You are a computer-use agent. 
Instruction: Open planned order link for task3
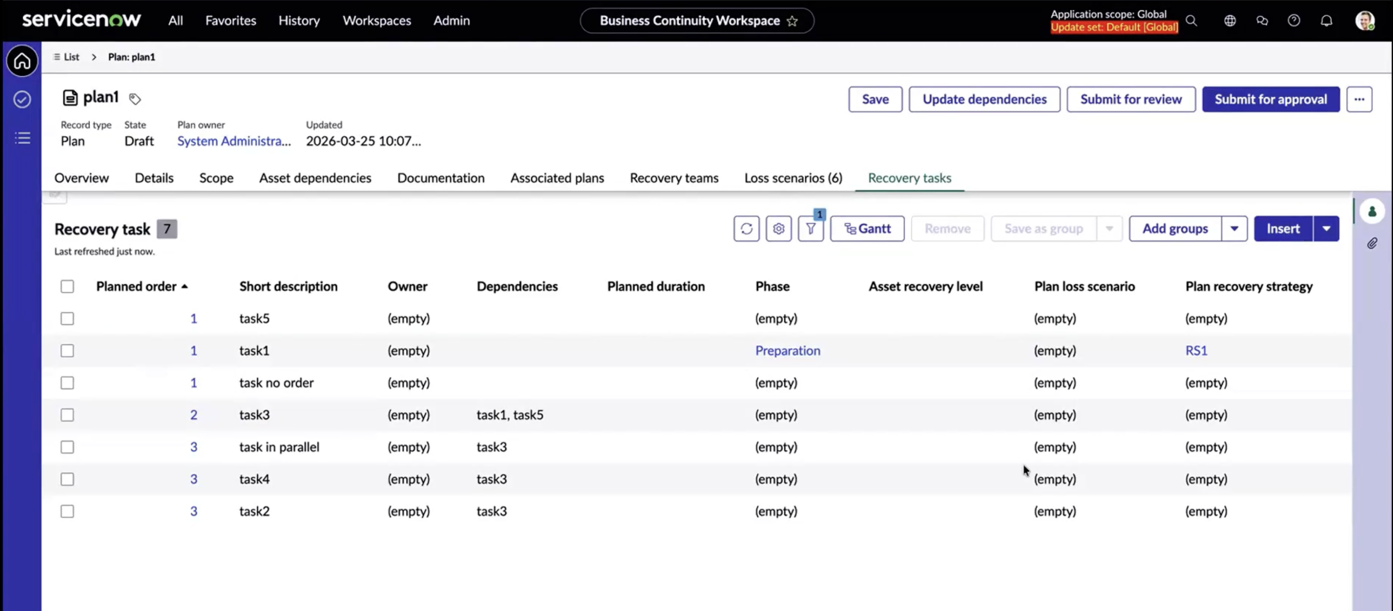[x=194, y=415]
